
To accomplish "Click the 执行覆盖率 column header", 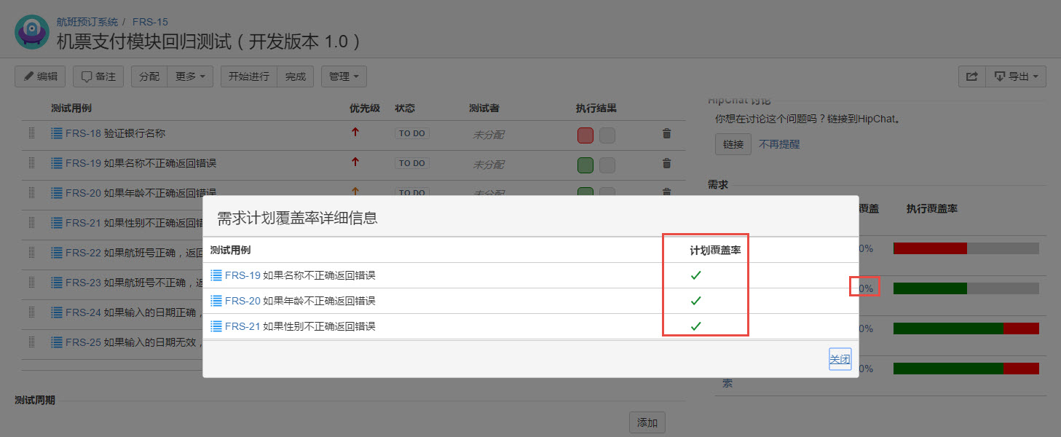I will (x=932, y=208).
